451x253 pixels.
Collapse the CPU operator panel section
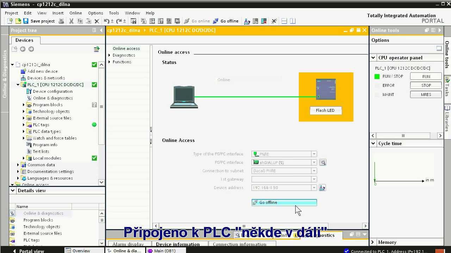(373, 58)
